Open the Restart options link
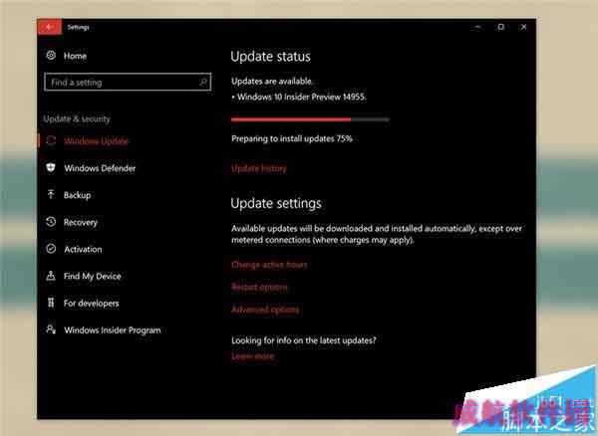This screenshot has width=598, height=436. pos(259,287)
